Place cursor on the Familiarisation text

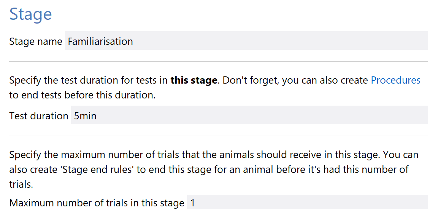(100, 41)
